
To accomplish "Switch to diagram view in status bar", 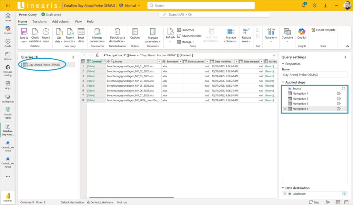I will pos(327,202).
